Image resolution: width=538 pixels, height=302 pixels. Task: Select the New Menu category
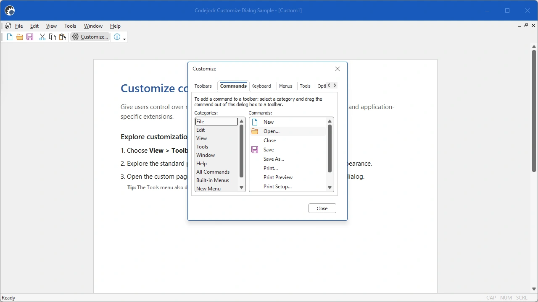[216, 189]
